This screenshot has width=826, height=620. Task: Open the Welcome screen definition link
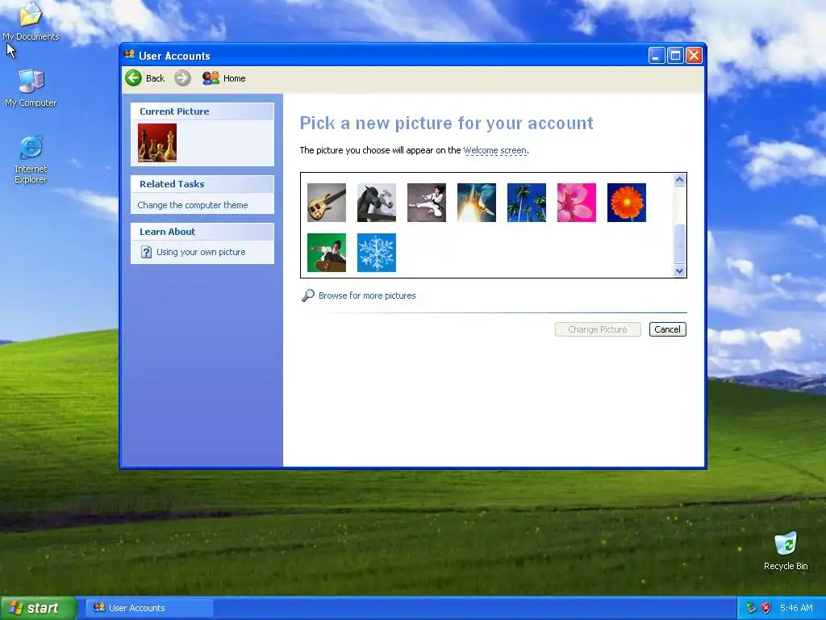[495, 150]
